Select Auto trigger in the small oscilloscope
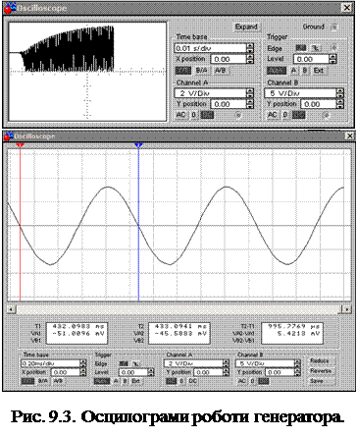 (277, 71)
